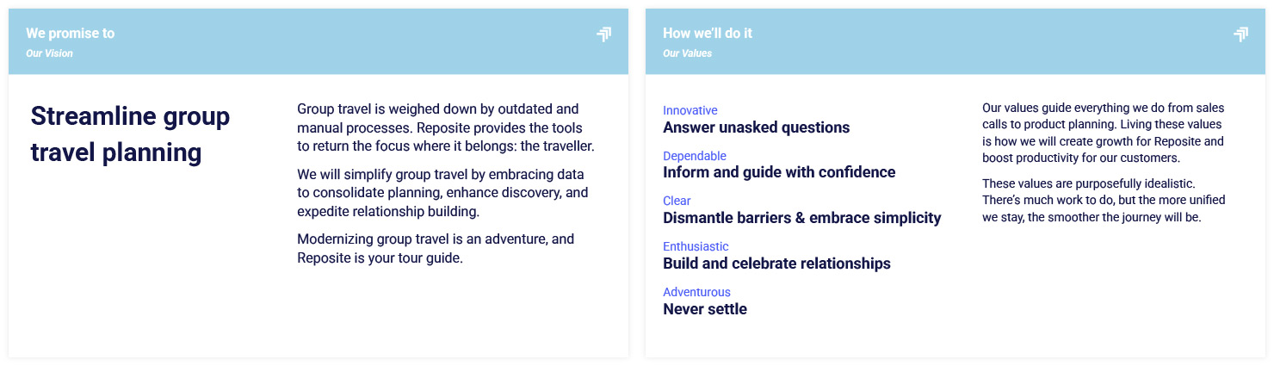The image size is (1274, 366).
Task: Click the paragraph starting "Our values guide everything"
Action: tap(1104, 133)
